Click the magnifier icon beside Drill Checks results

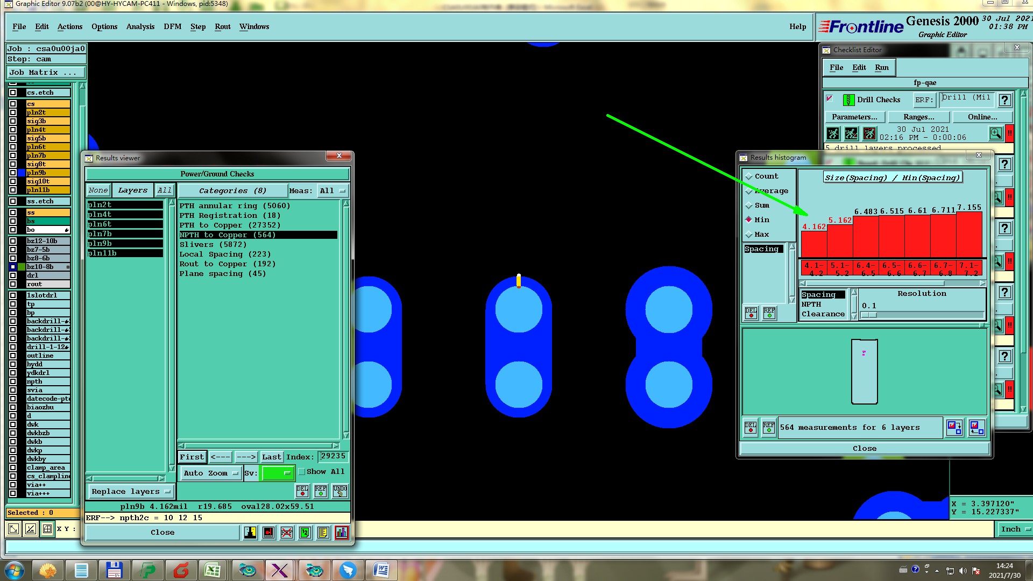[x=995, y=133]
